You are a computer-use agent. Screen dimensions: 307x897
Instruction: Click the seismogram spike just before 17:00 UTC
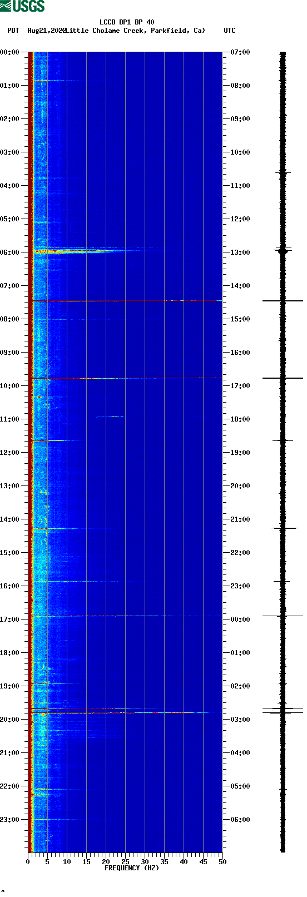coord(283,378)
